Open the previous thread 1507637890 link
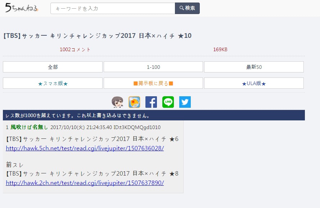Viewport: 320px width, 208px height. 85,183
